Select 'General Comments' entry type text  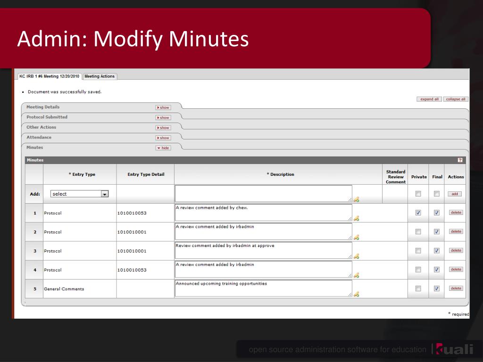pyautogui.click(x=64, y=289)
